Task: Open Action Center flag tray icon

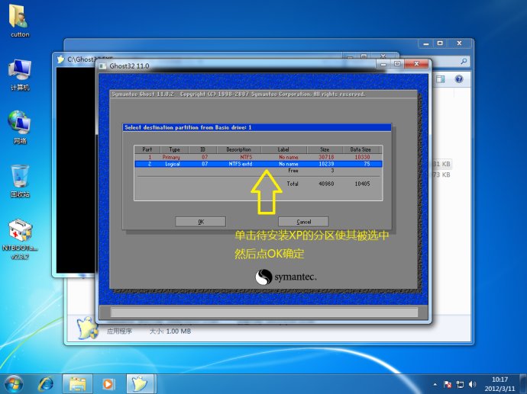Action: 448,385
